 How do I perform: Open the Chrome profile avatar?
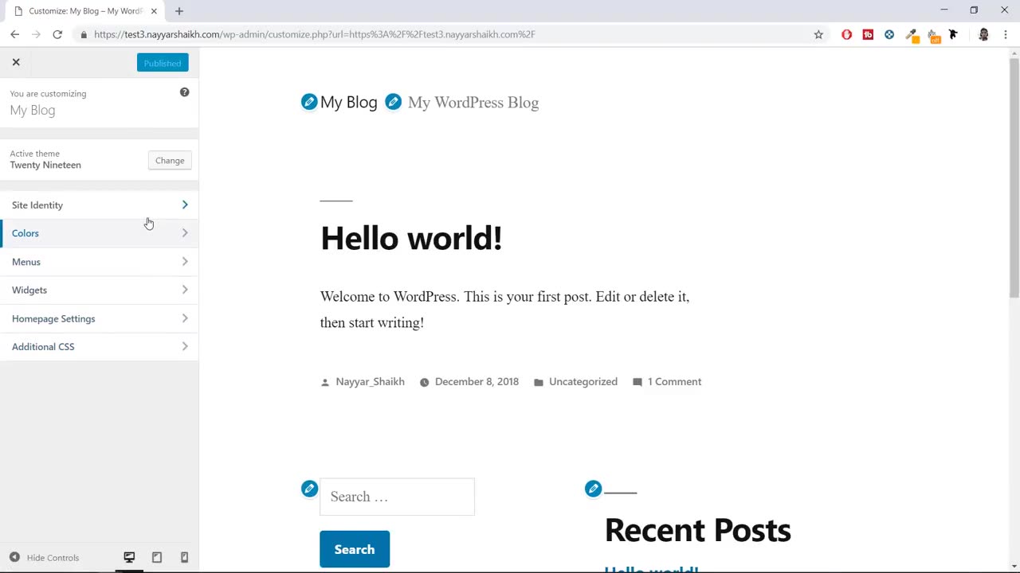click(983, 34)
